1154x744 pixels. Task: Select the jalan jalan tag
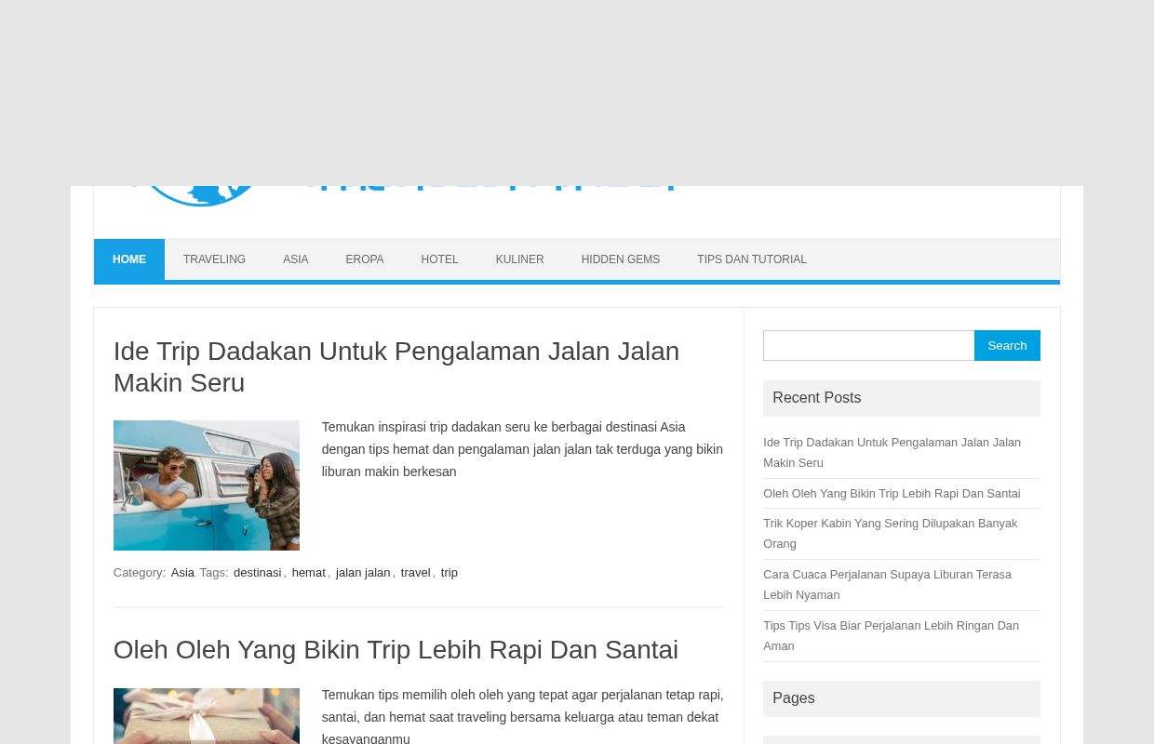(x=363, y=572)
